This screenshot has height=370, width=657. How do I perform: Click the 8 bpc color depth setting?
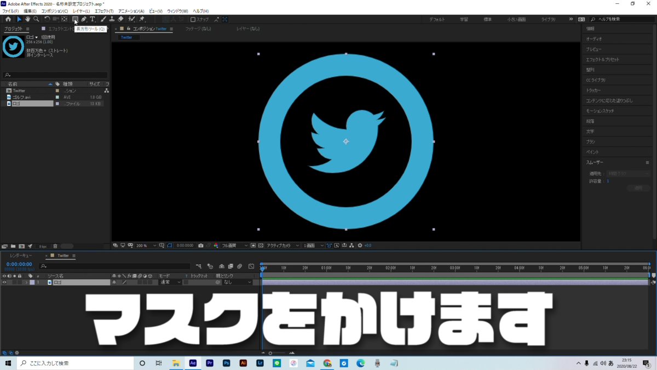[x=43, y=246]
